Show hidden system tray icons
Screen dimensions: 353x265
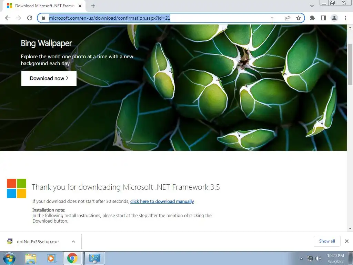point(301,258)
